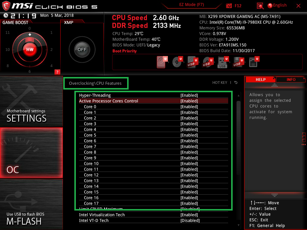Set the Game Boost dial to stage 10

(x=7, y=50)
